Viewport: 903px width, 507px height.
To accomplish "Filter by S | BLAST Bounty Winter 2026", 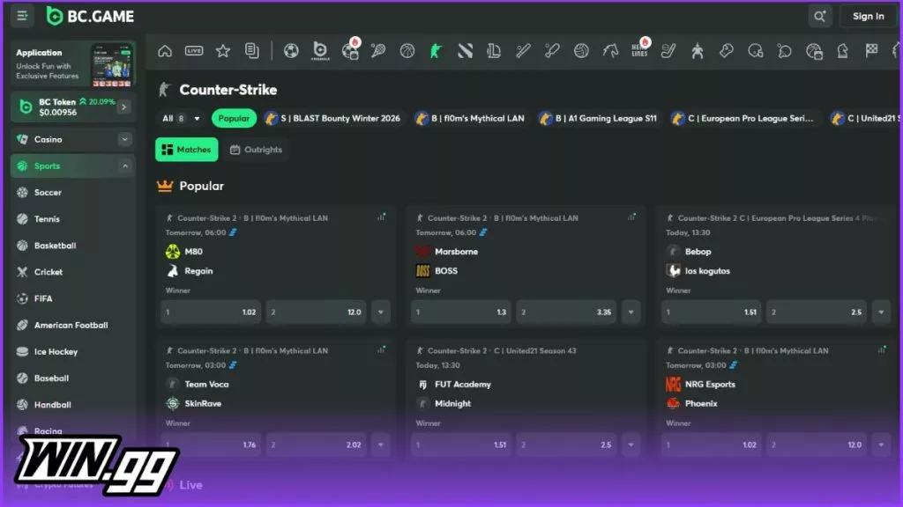I will pos(332,119).
